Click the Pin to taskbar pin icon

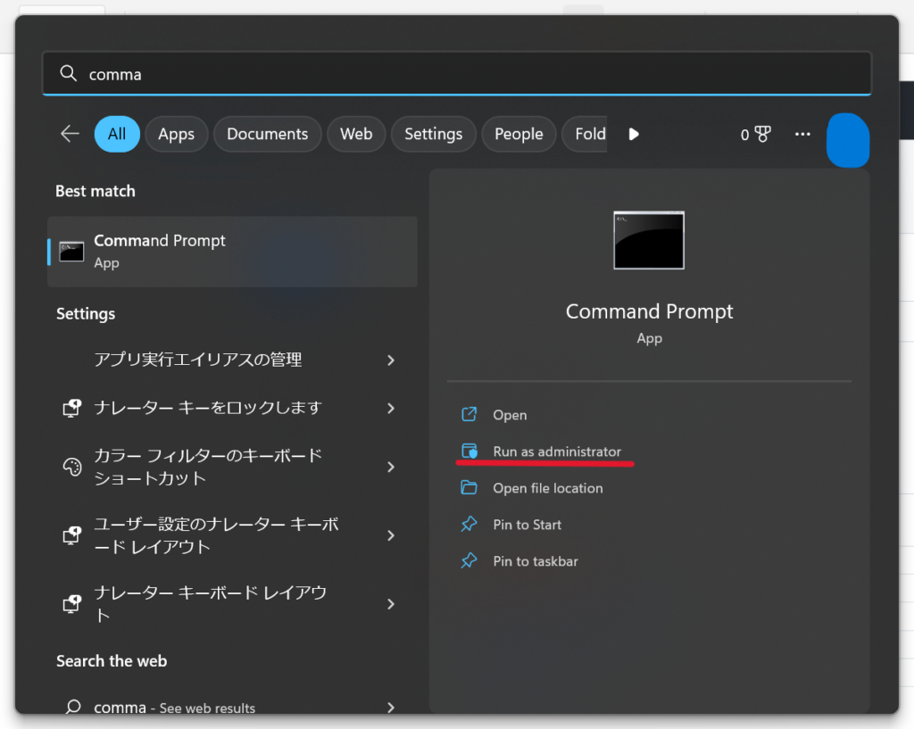click(469, 561)
